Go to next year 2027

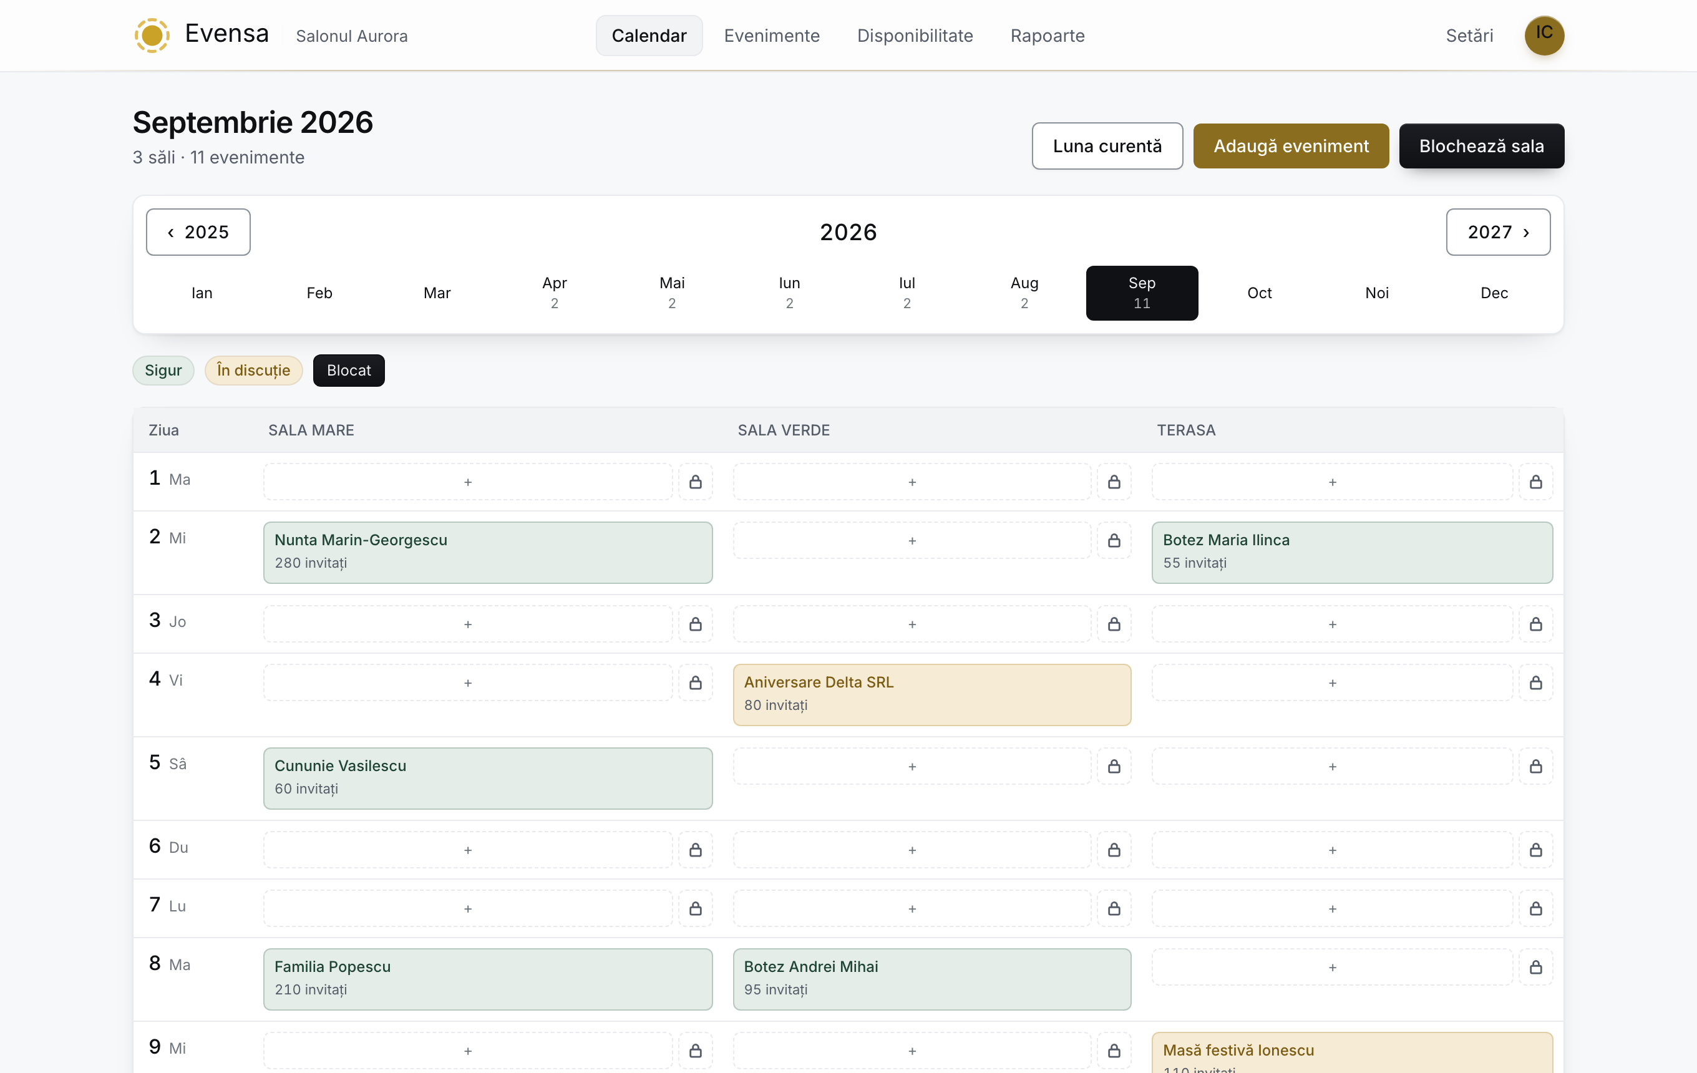point(1498,232)
